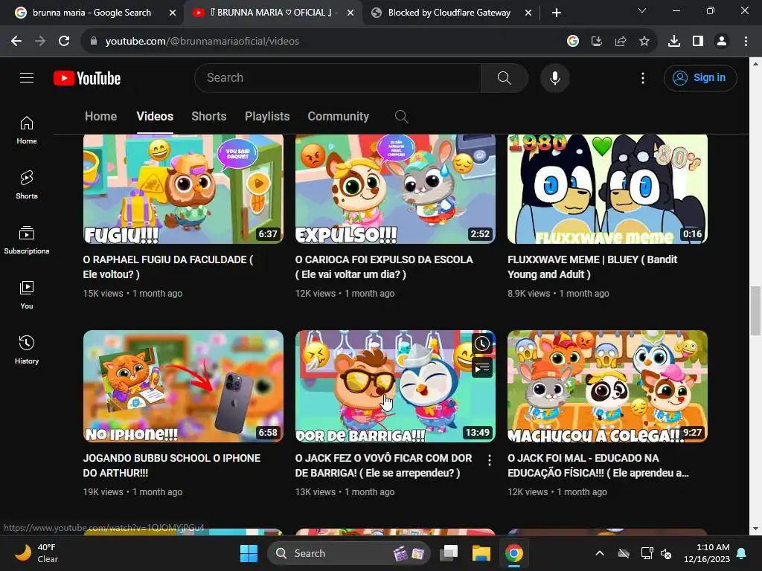Open FLUXXWAVE MEME BLUEY video title

pos(592,267)
